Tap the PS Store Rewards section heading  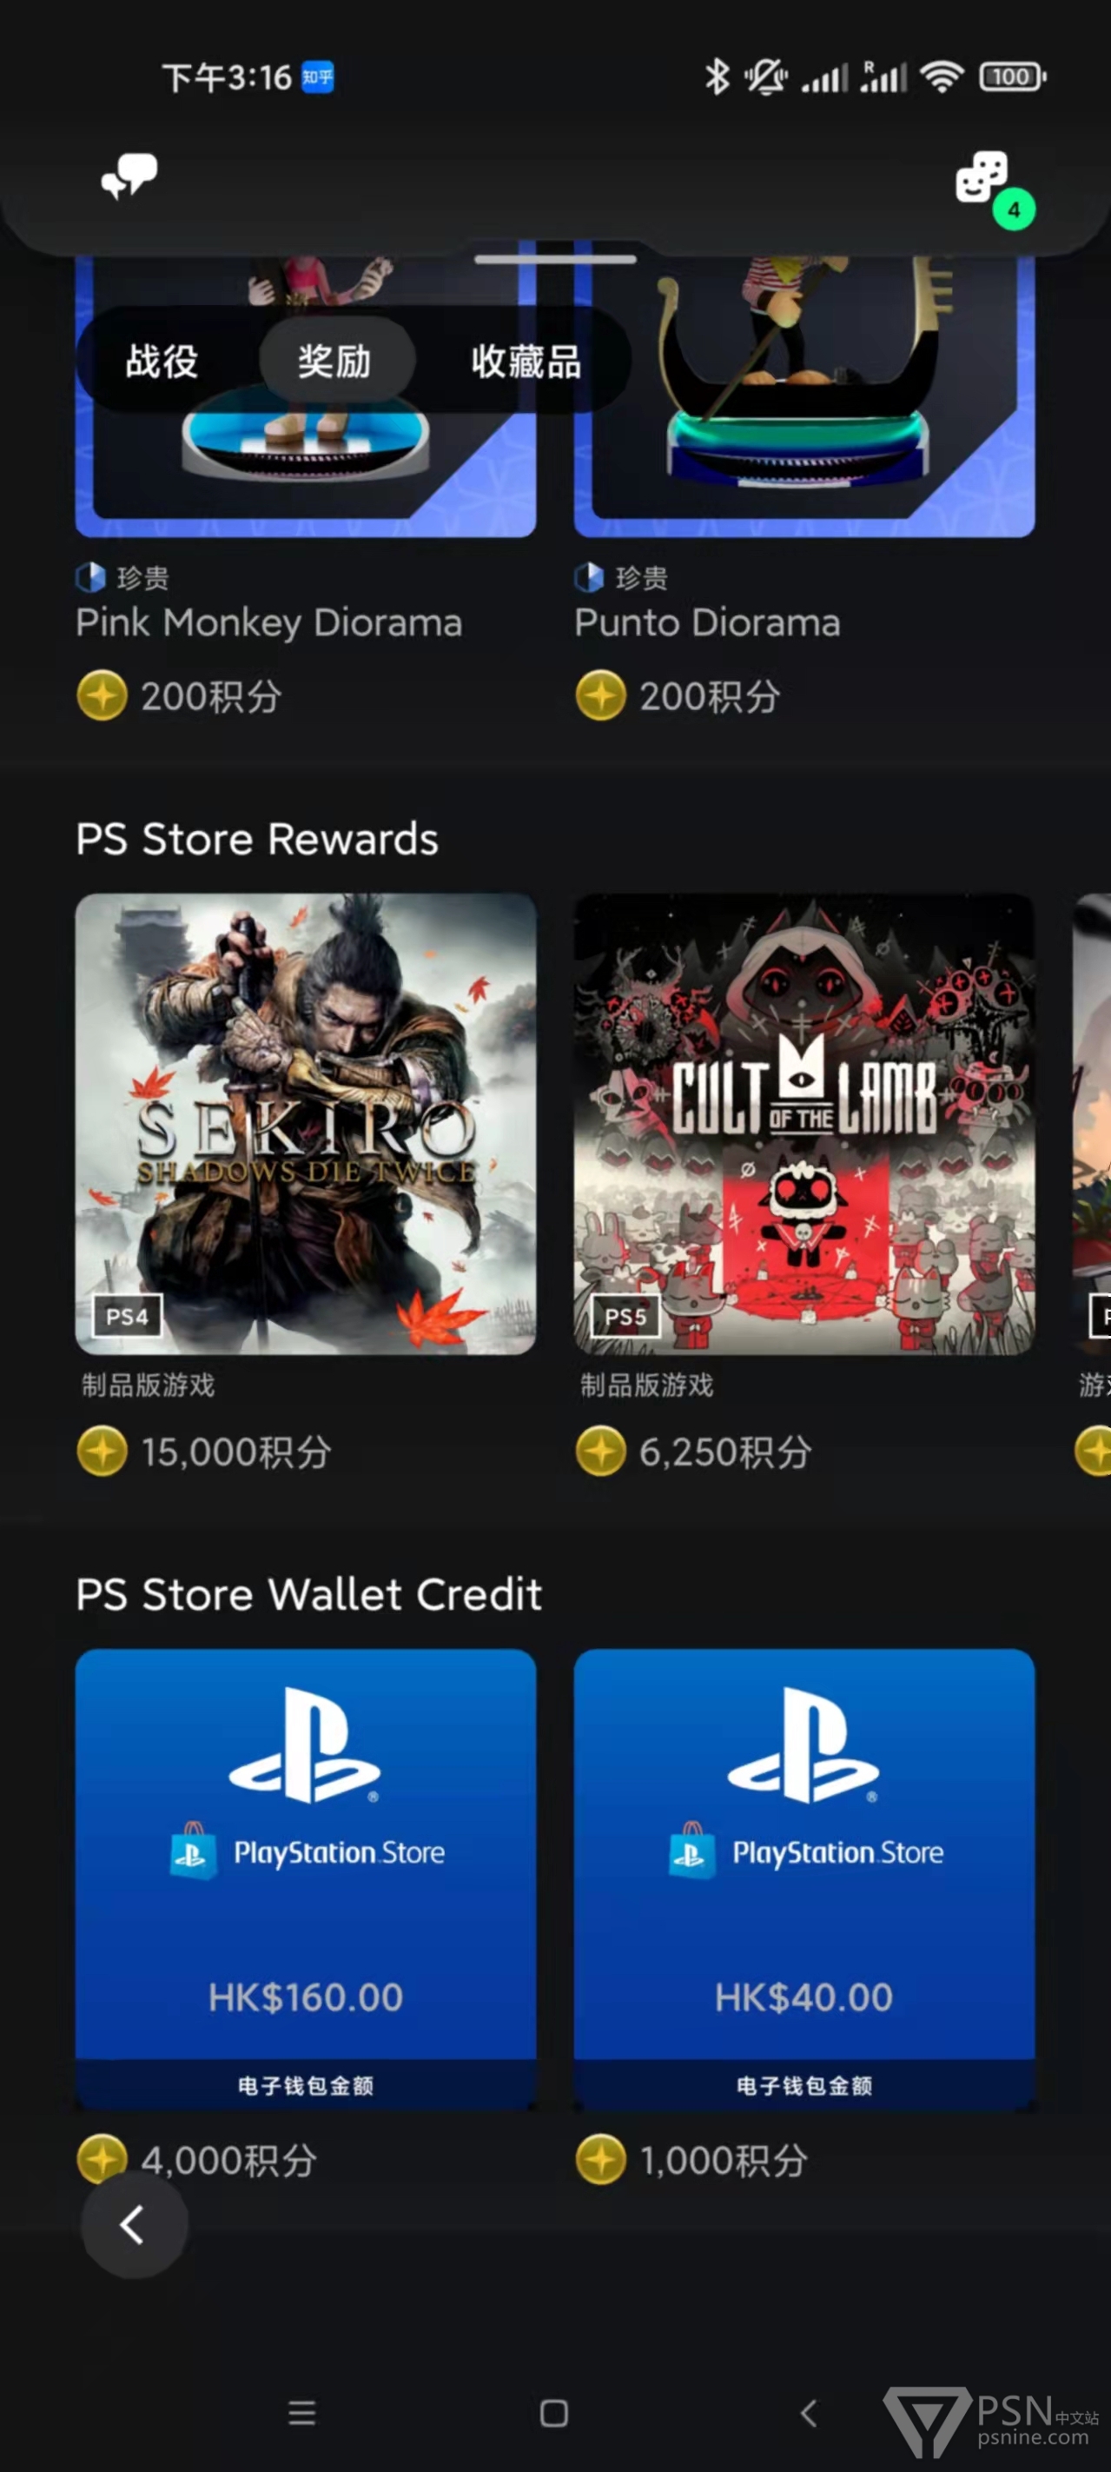coord(257,839)
